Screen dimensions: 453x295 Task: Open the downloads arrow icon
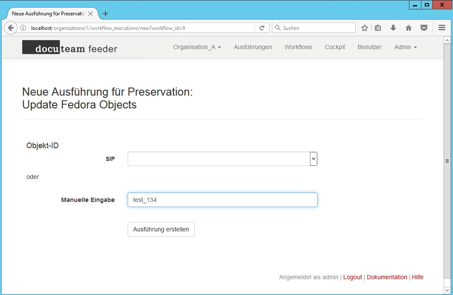click(x=393, y=28)
